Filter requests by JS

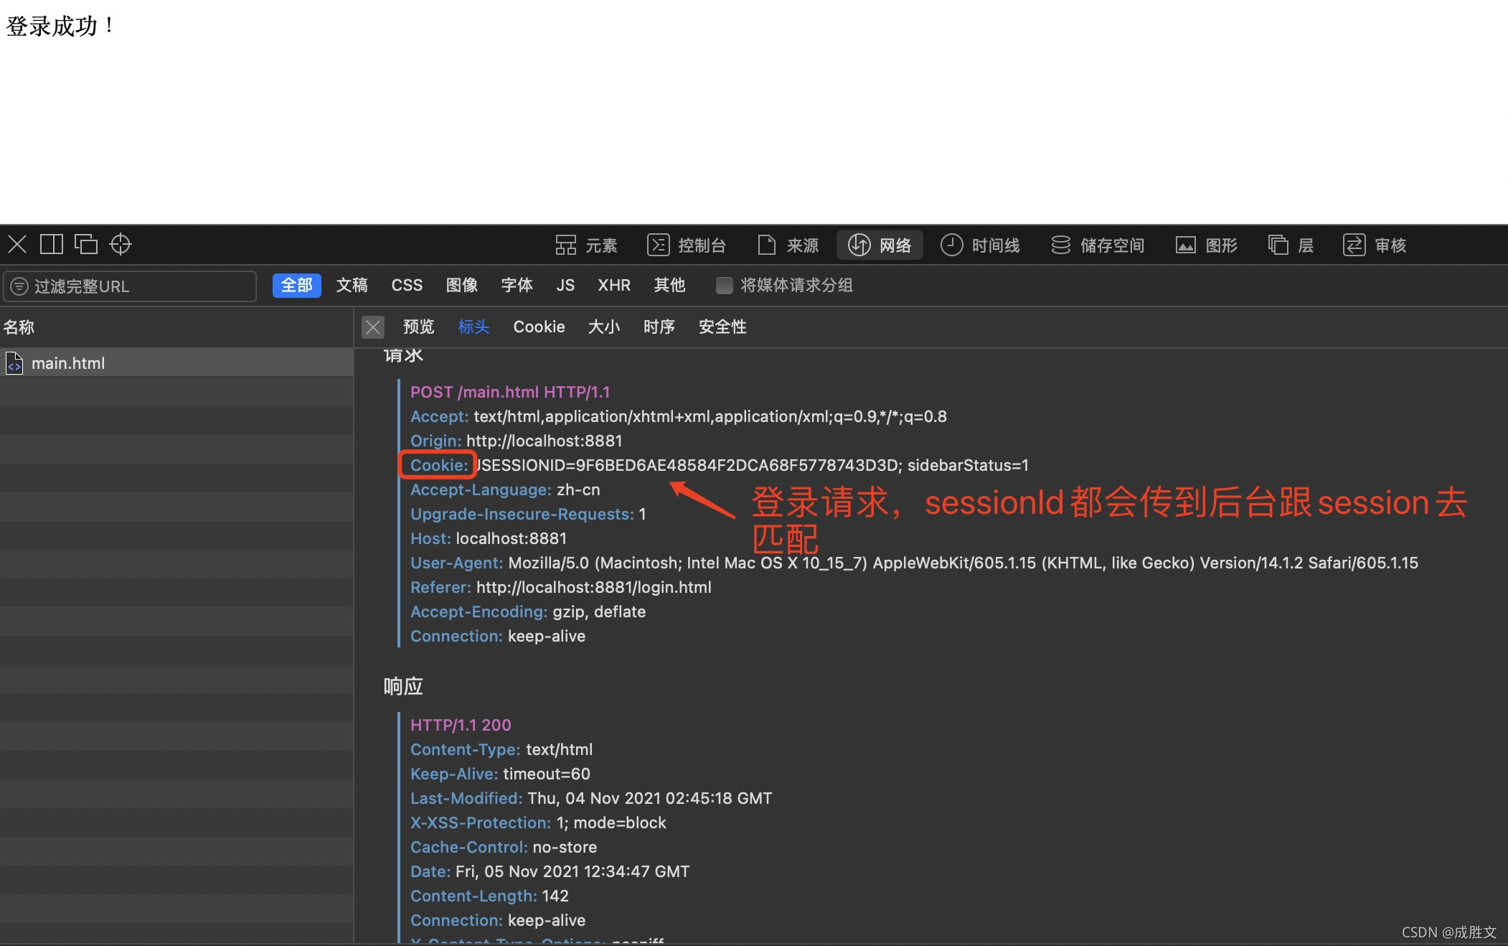(565, 286)
